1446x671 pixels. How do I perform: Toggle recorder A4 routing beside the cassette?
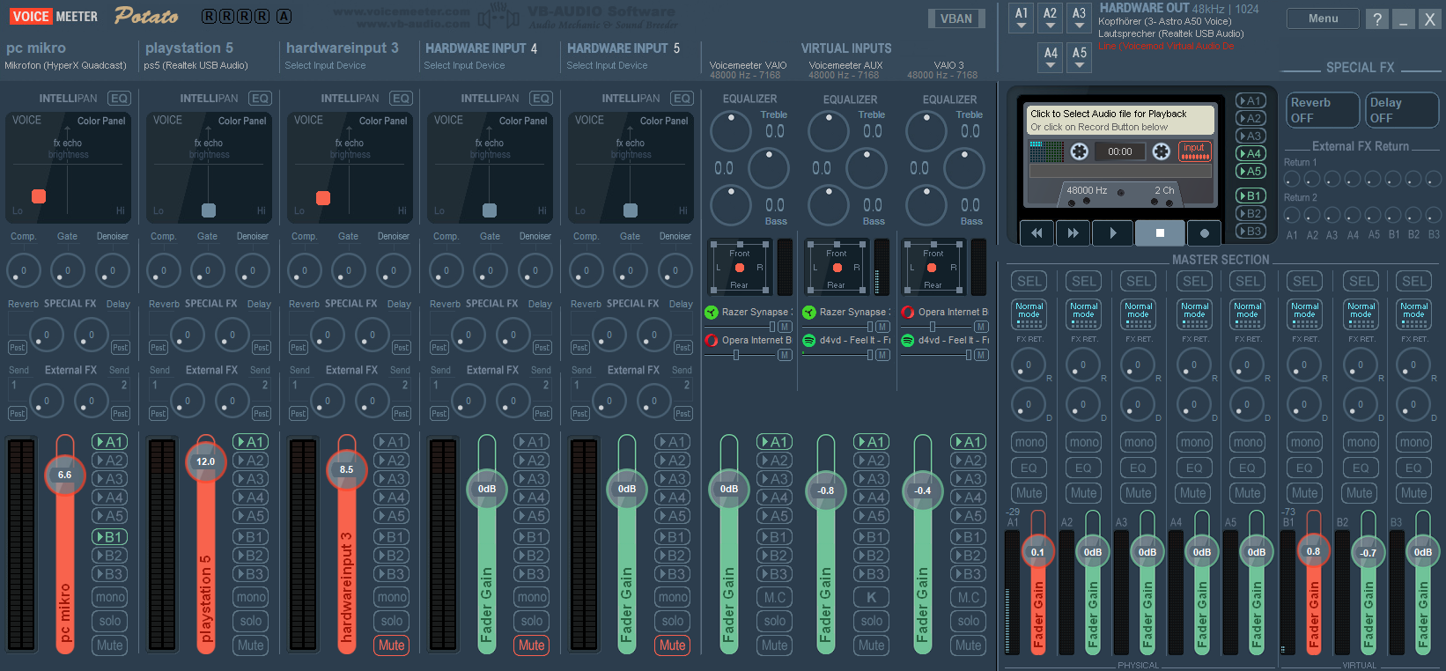[x=1250, y=153]
